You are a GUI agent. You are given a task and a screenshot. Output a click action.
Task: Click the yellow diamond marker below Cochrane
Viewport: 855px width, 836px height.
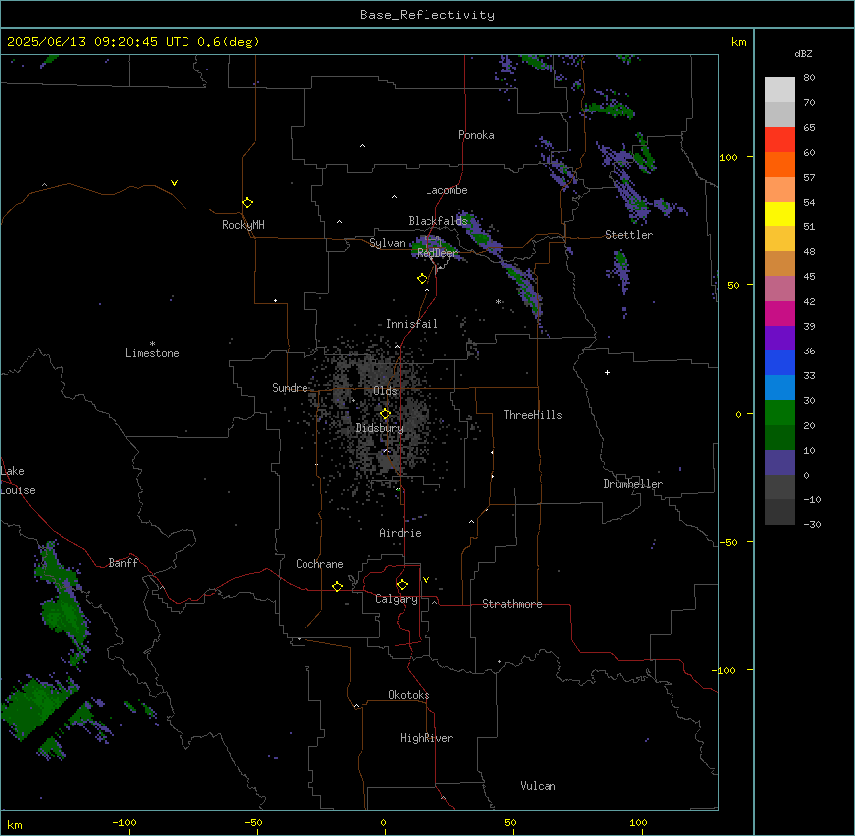coord(337,586)
